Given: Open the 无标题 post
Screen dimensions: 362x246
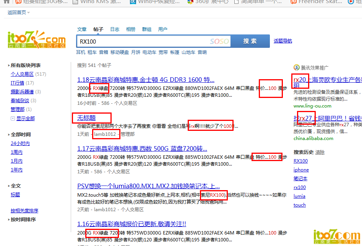Looking at the screenshot, I should pyautogui.click(x=86, y=117).
